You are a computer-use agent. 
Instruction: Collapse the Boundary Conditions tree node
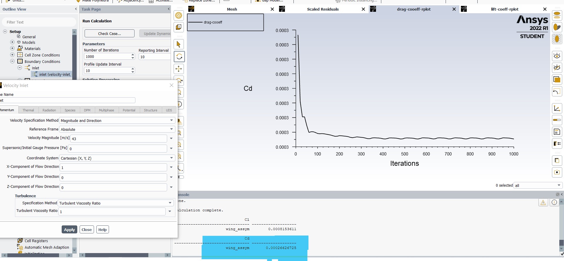tap(12, 61)
